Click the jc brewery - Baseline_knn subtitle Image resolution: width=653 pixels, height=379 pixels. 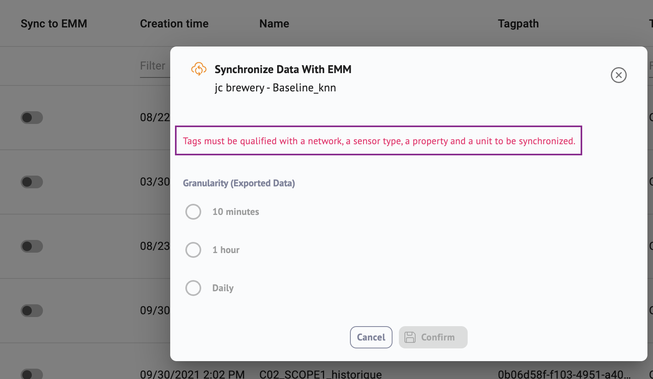coord(275,88)
